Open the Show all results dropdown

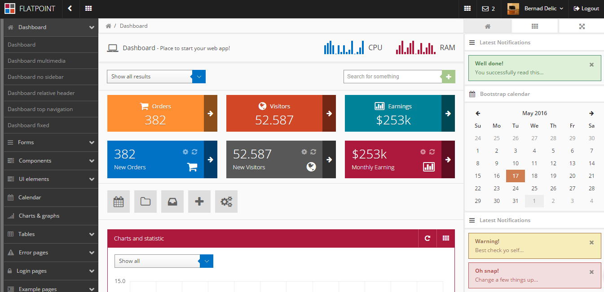156,77
